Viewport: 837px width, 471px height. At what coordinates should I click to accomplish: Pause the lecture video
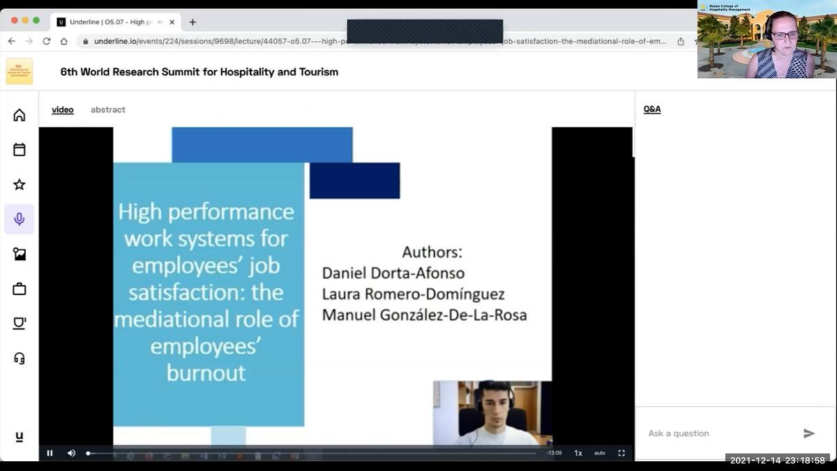point(50,453)
